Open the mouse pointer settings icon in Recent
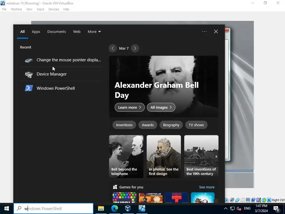This screenshot has width=285, height=214. 29,60
